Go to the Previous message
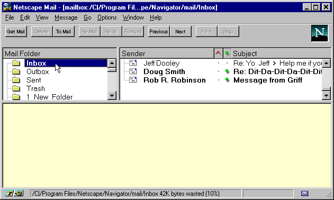 coord(159,32)
